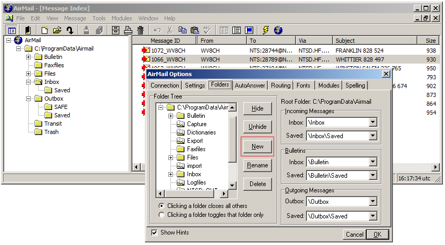Click the undo toolbar icon
Viewport: 445px width, 245px height.
(x=157, y=30)
